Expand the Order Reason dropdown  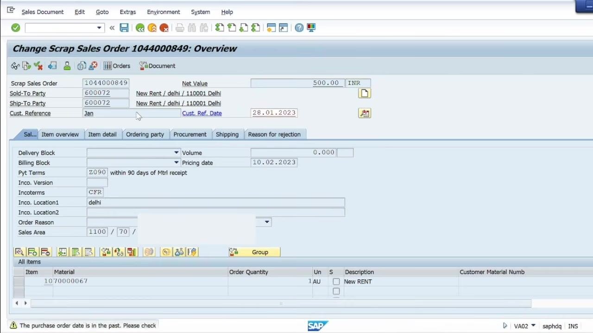267,222
